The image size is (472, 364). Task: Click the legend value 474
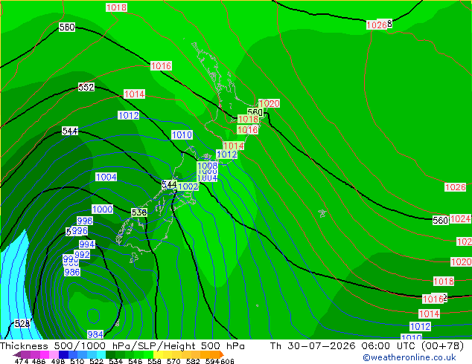[x=22, y=361]
